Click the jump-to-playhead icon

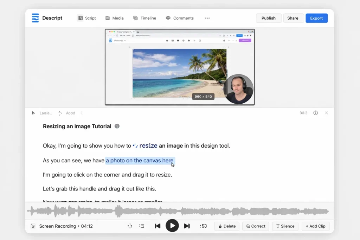130,226
